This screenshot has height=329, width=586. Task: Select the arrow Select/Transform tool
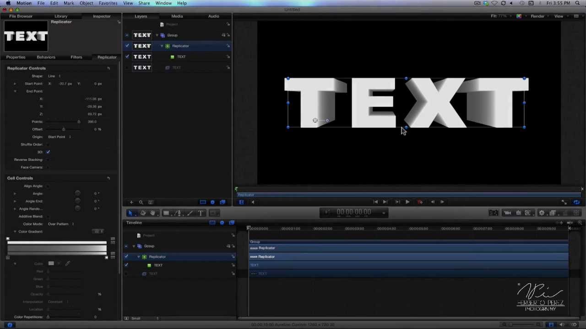point(130,213)
